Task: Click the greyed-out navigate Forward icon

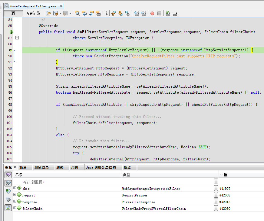Action: [65, 13]
